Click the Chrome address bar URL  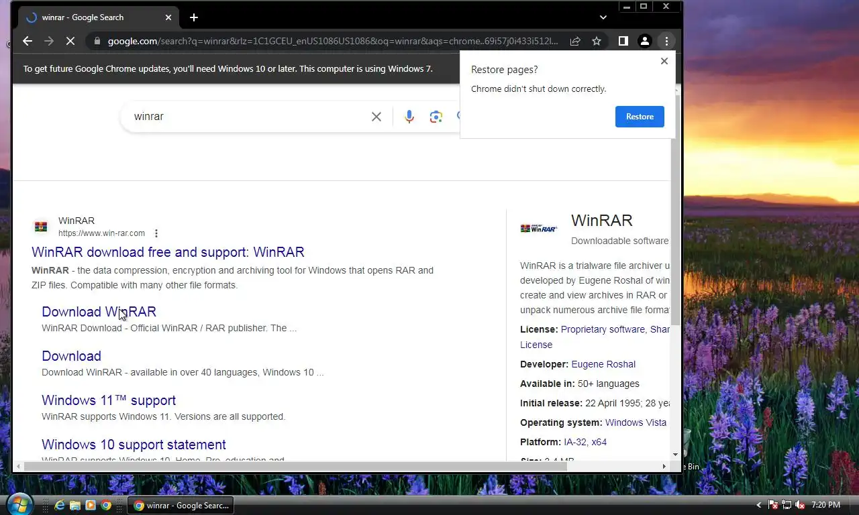coord(332,41)
